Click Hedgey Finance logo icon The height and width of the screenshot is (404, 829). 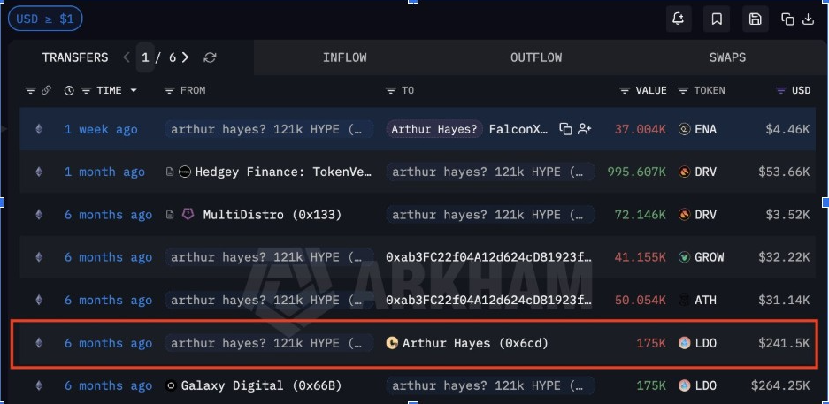coord(185,172)
